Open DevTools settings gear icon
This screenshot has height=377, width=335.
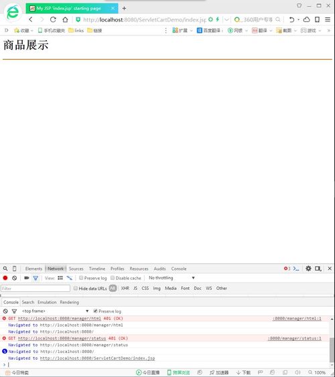pos(308,269)
